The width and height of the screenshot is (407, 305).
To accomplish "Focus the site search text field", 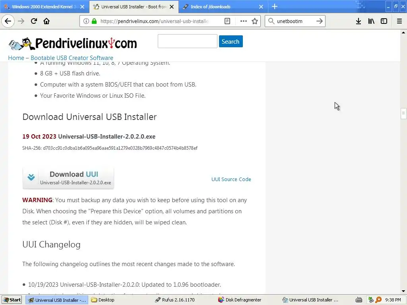I will (x=188, y=41).
